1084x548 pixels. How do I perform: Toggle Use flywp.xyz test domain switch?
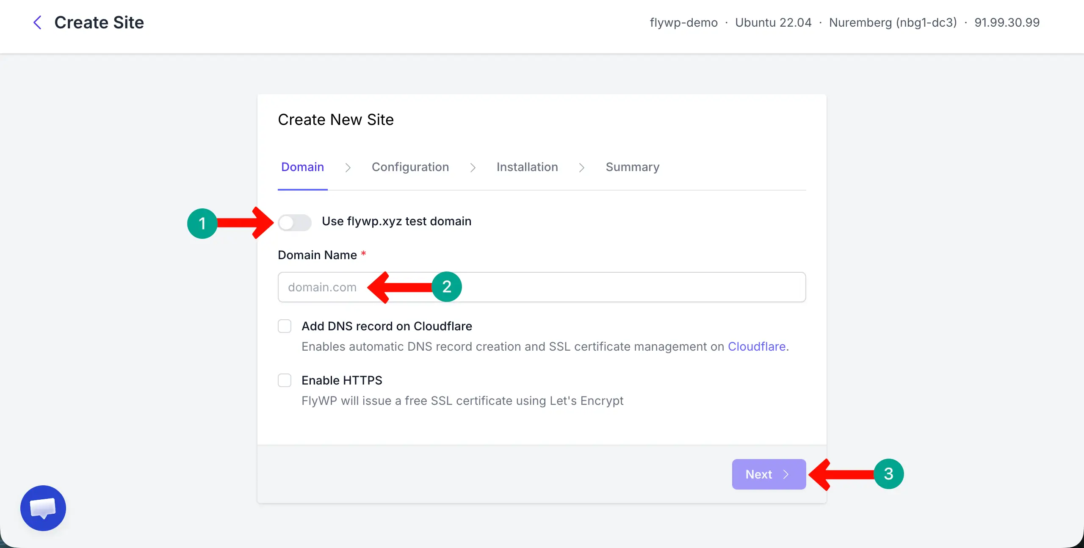tap(295, 222)
